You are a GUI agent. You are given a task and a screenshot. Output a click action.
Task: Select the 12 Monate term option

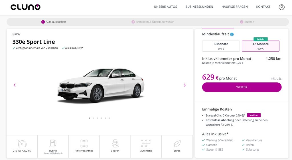(x=261, y=46)
